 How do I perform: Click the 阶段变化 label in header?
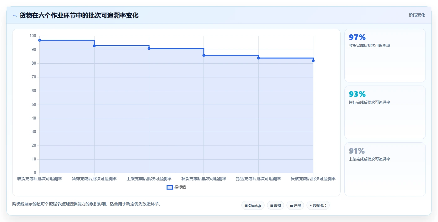click(417, 15)
